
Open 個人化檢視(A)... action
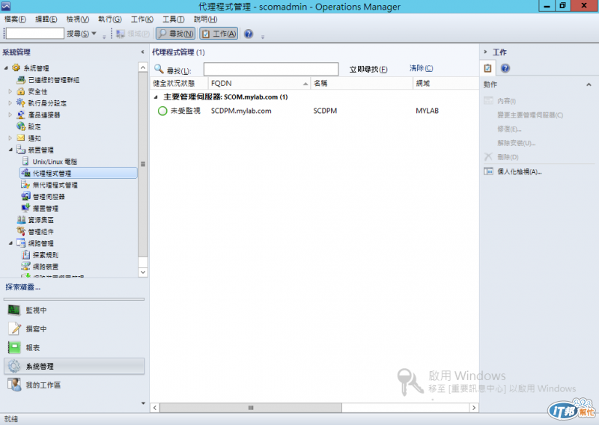(x=519, y=172)
